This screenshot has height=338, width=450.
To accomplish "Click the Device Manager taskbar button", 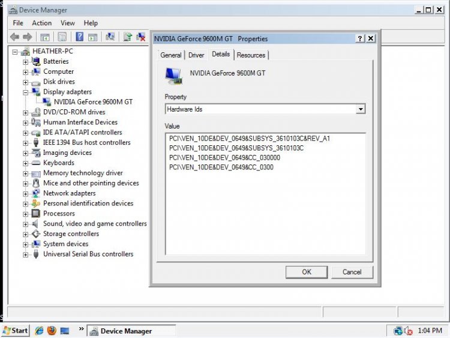I will pos(131,331).
